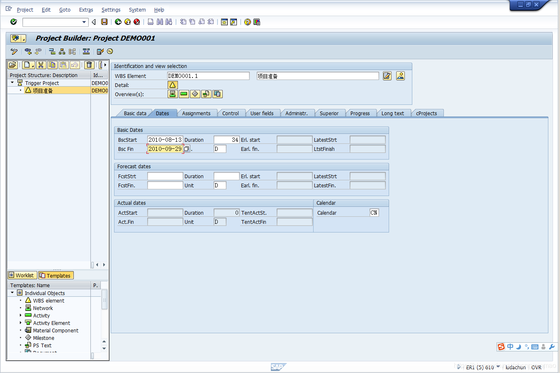Click the yellow Exit arrow icon
The height and width of the screenshot is (373, 560).
tap(127, 22)
